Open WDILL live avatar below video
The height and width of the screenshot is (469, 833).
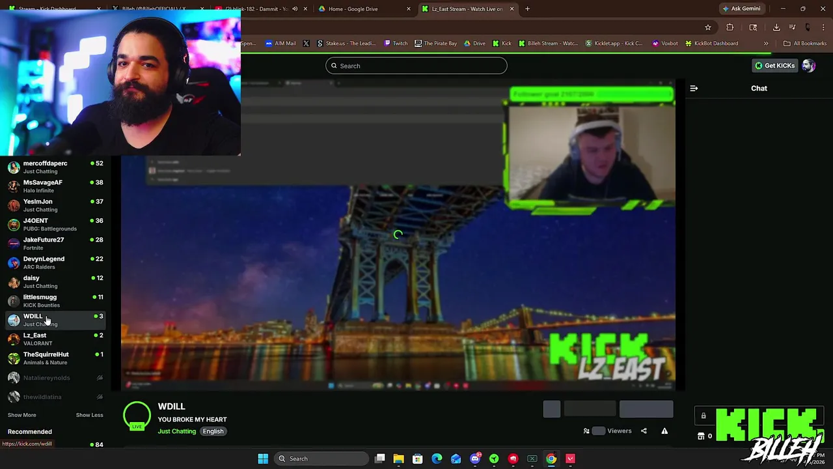click(137, 416)
